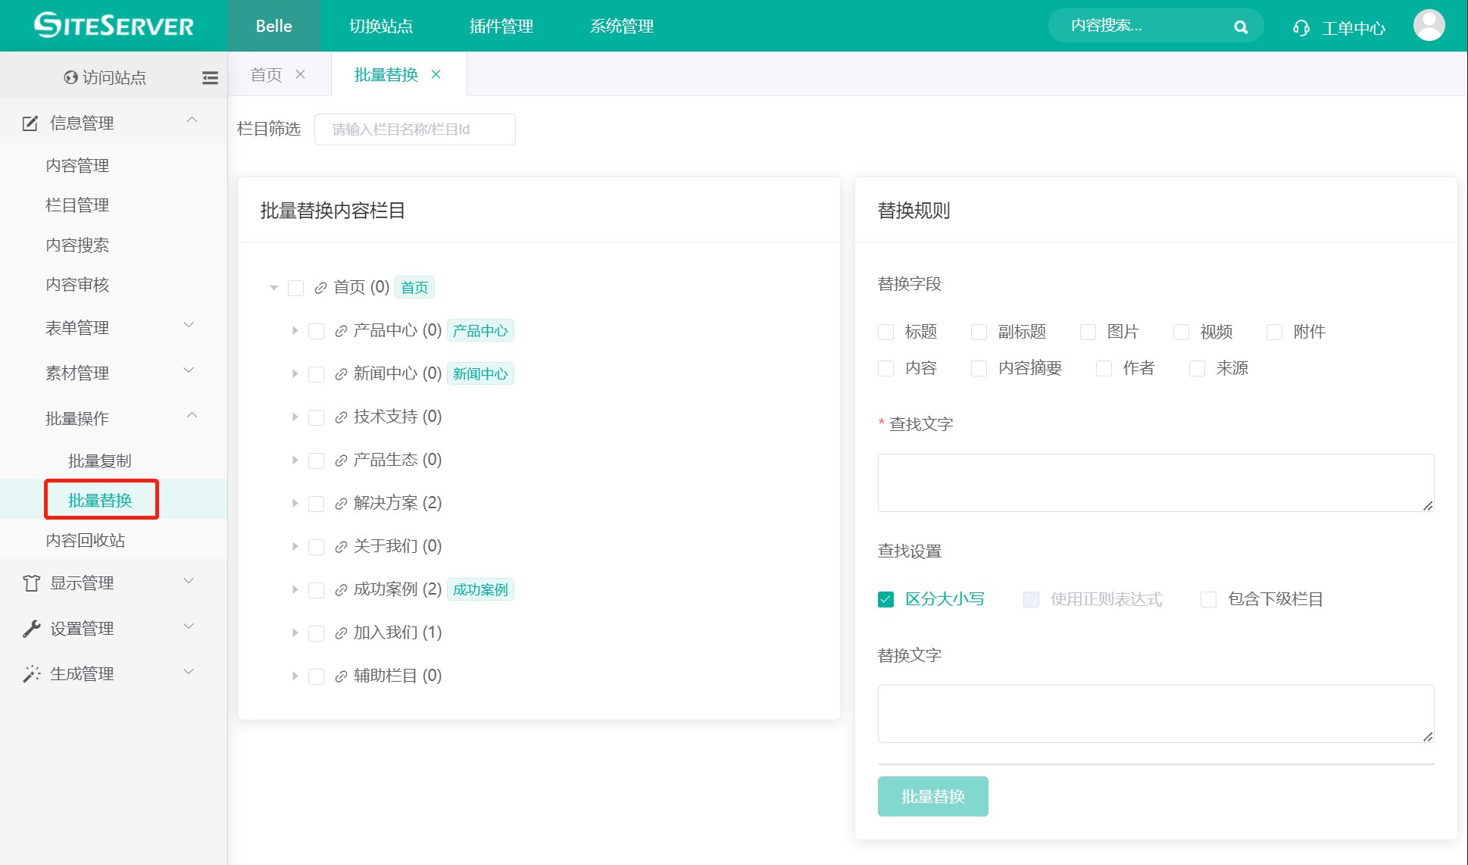The image size is (1468, 865).
Task: Click the 批量替换 submit button
Action: click(x=932, y=796)
